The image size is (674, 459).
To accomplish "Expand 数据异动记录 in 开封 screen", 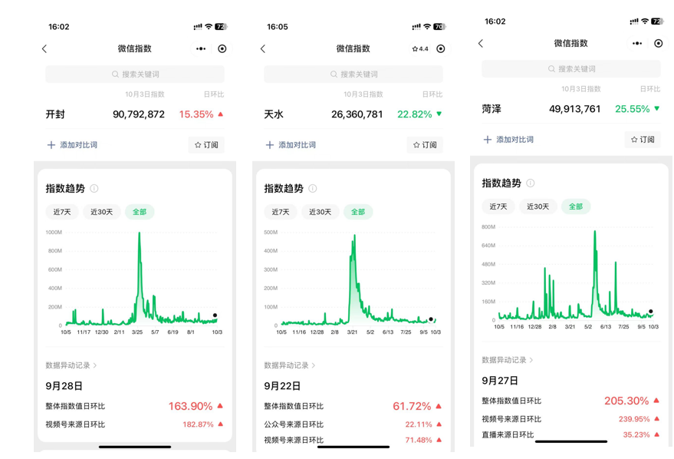I will [x=71, y=365].
